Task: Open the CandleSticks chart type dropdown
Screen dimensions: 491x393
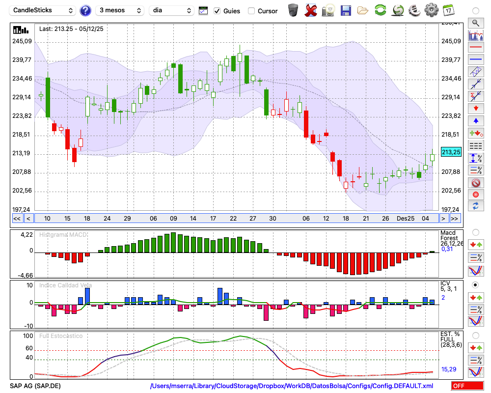Action: coord(43,10)
